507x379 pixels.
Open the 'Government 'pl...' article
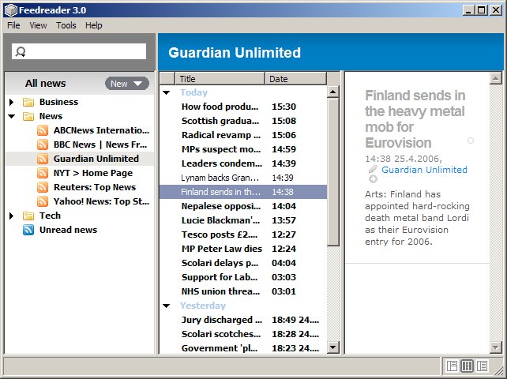pyautogui.click(x=243, y=348)
